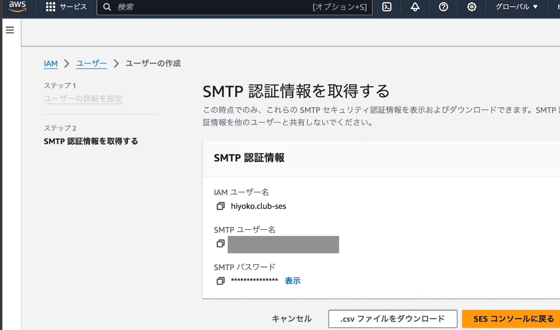Open the サービス grid menu
This screenshot has height=330, width=560.
click(x=66, y=7)
